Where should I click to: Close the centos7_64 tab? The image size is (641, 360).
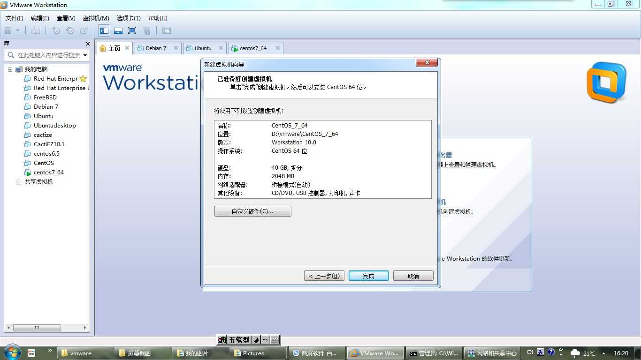(x=277, y=48)
